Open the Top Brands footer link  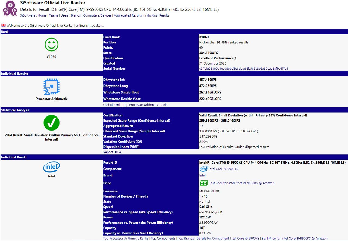[x=186, y=238]
